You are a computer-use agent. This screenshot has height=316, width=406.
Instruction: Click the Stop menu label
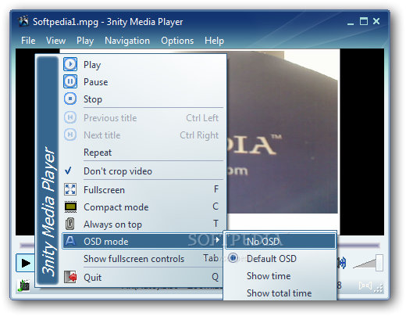coord(93,99)
